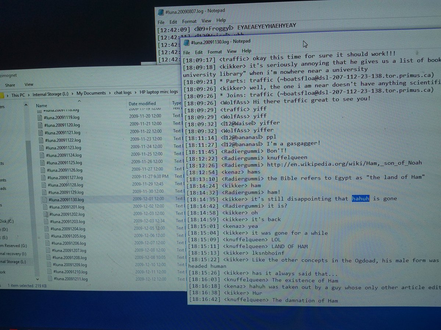This screenshot has height=330, width=441.
Task: Go to Internal Storage (L:) in the address bar
Action: coord(50,94)
